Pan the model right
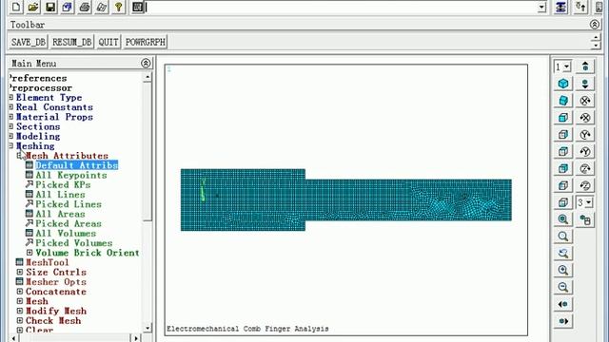The height and width of the screenshot is (342, 609). coord(563,321)
